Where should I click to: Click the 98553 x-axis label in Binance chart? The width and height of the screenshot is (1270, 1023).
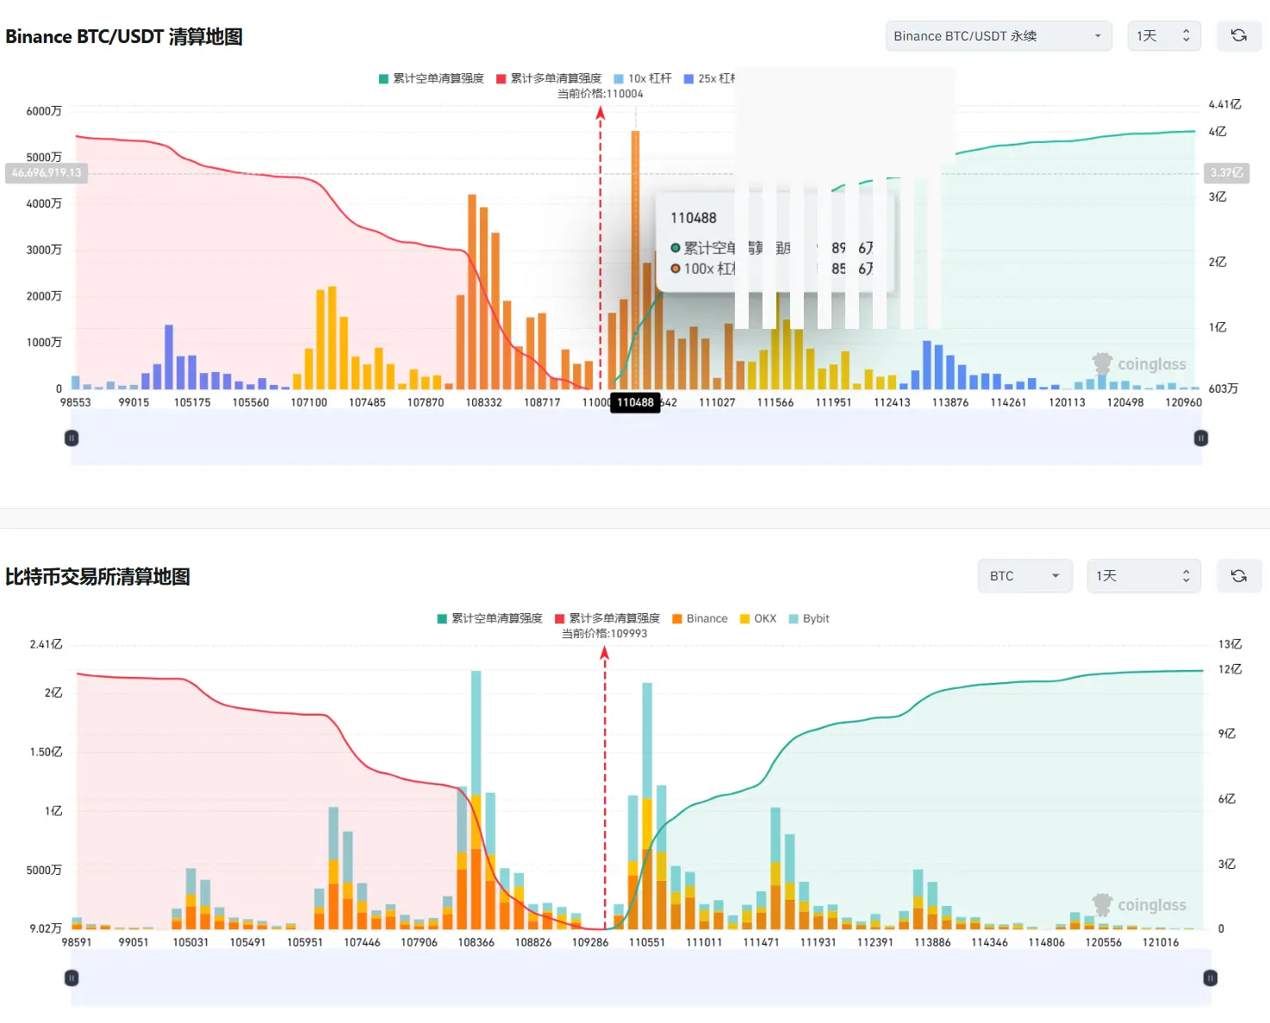click(x=76, y=403)
